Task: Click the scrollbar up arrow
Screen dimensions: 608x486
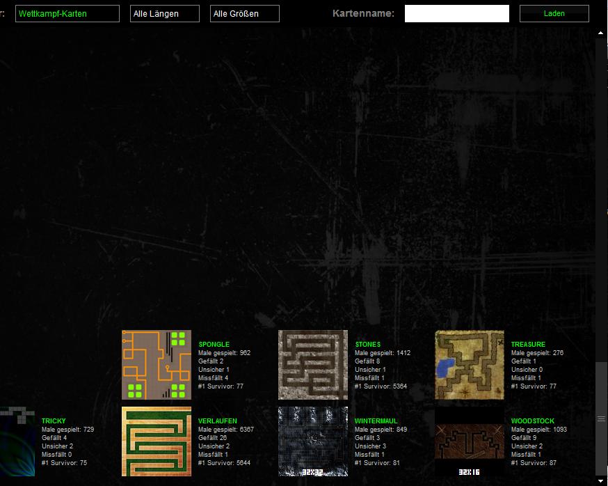Action: tap(600, 33)
